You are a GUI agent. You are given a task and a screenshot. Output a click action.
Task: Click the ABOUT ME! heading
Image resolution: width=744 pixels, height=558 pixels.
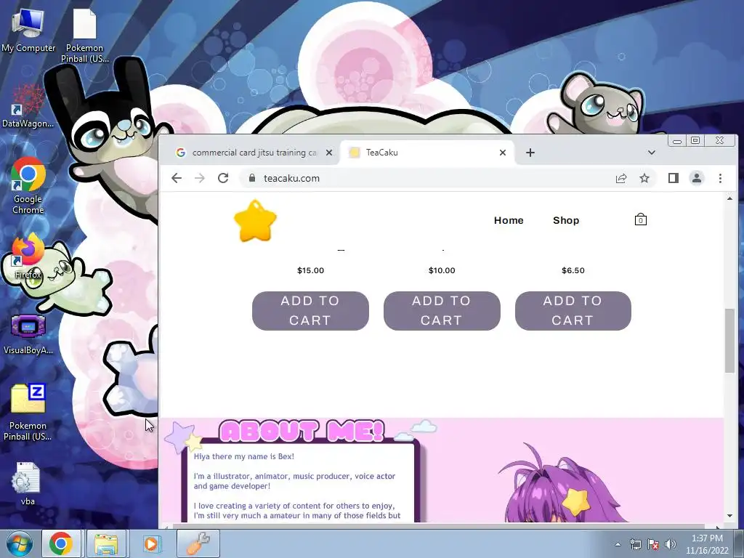click(302, 431)
